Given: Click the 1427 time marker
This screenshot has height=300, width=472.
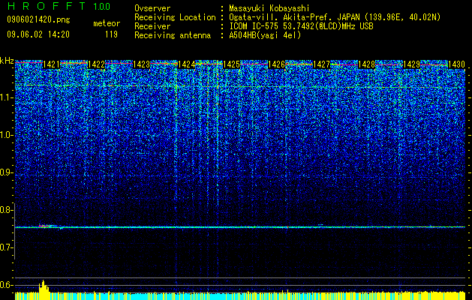Looking at the screenshot, I should tap(321, 64).
